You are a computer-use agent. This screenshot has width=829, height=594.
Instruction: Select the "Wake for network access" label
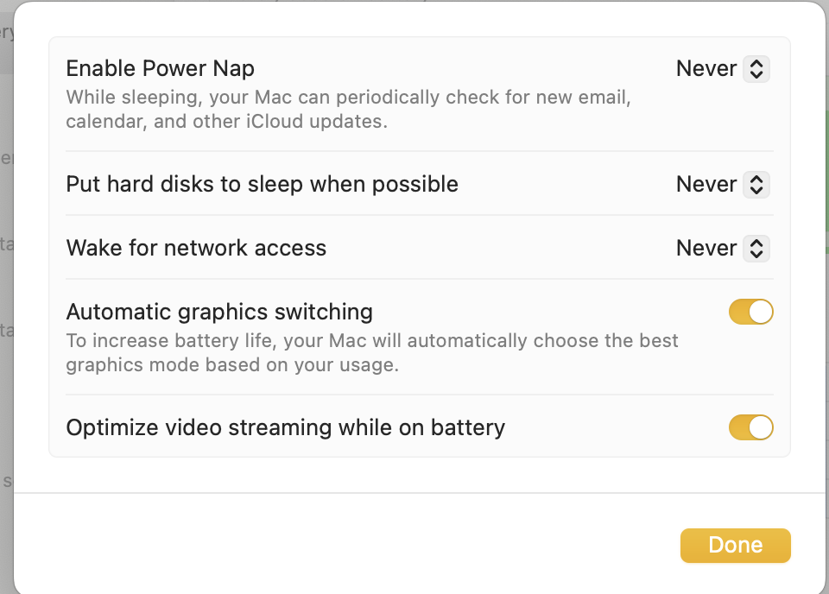(x=196, y=249)
